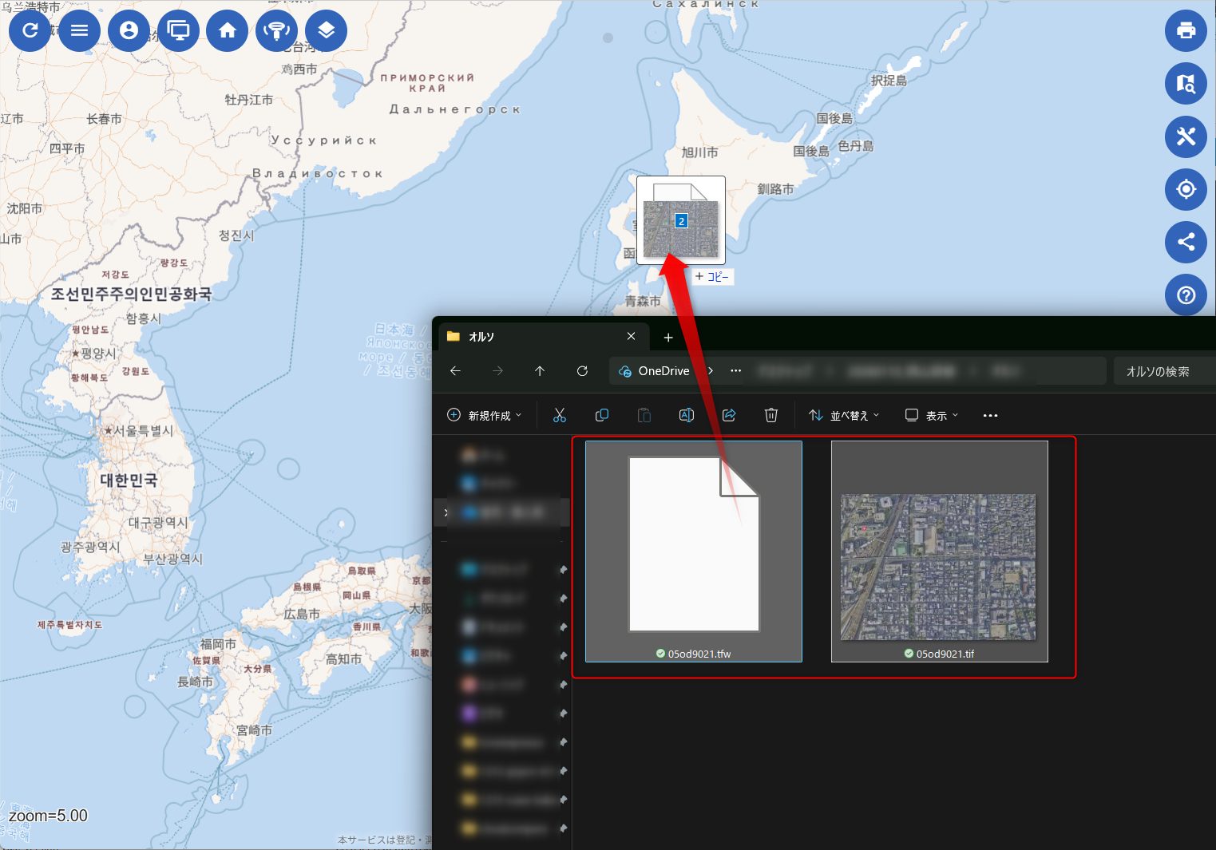This screenshot has height=850, width=1216.
Task: Open the tools wrench icon
Action: pyautogui.click(x=1186, y=136)
